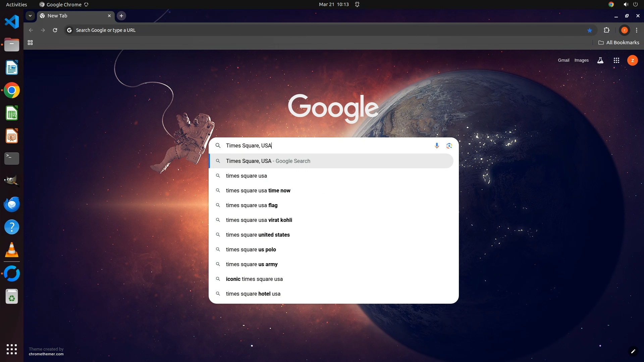Open a new tab with plus button

pyautogui.click(x=121, y=16)
